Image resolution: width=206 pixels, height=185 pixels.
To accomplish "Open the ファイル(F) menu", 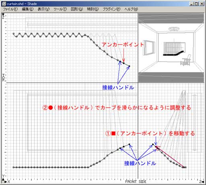I will (10, 9).
